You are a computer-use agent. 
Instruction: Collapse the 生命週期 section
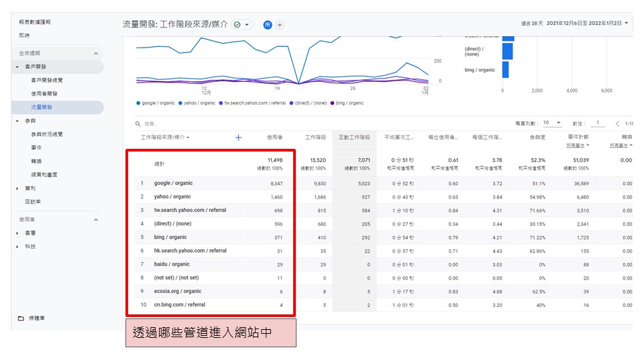(96, 54)
